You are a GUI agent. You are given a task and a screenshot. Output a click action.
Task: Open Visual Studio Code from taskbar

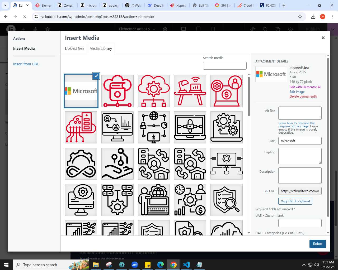point(186,265)
